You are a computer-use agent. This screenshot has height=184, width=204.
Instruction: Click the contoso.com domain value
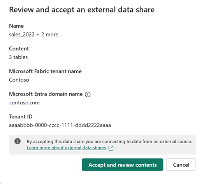pos(25,103)
